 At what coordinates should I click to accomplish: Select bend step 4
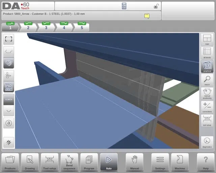click(x=64, y=26)
